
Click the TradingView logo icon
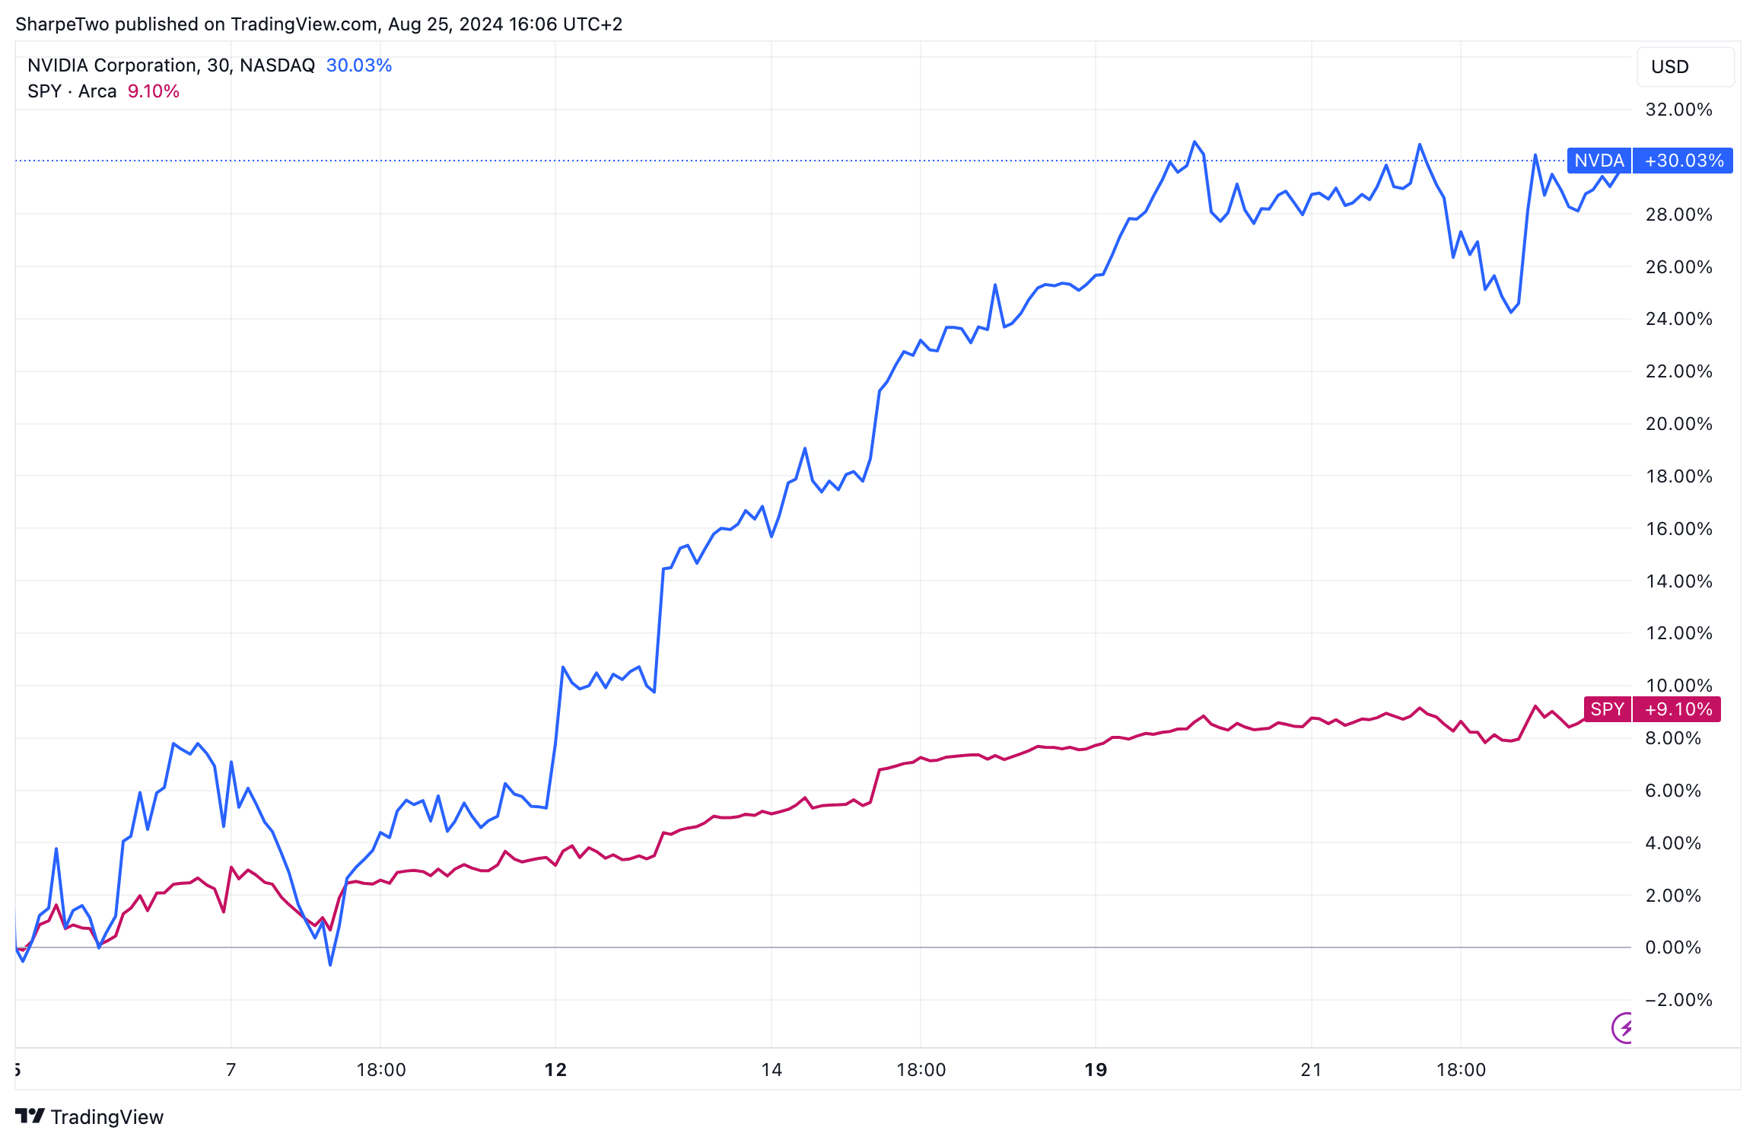tap(30, 1116)
